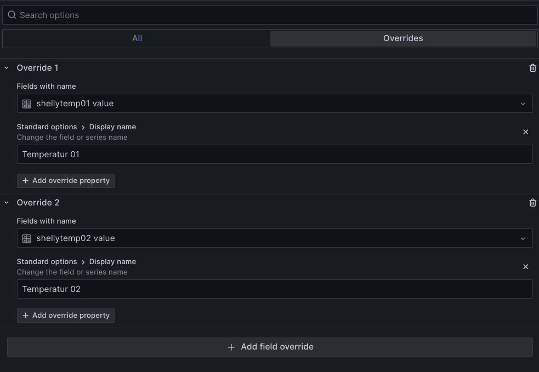Viewport: 539px width, 372px height.
Task: Click plus icon on Add field override
Action: pyautogui.click(x=231, y=347)
